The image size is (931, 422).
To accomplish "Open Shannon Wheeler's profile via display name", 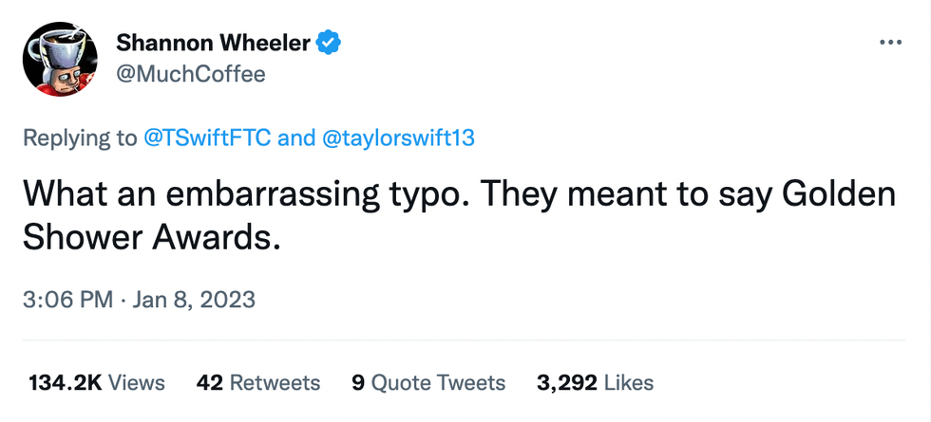I will (x=214, y=42).
